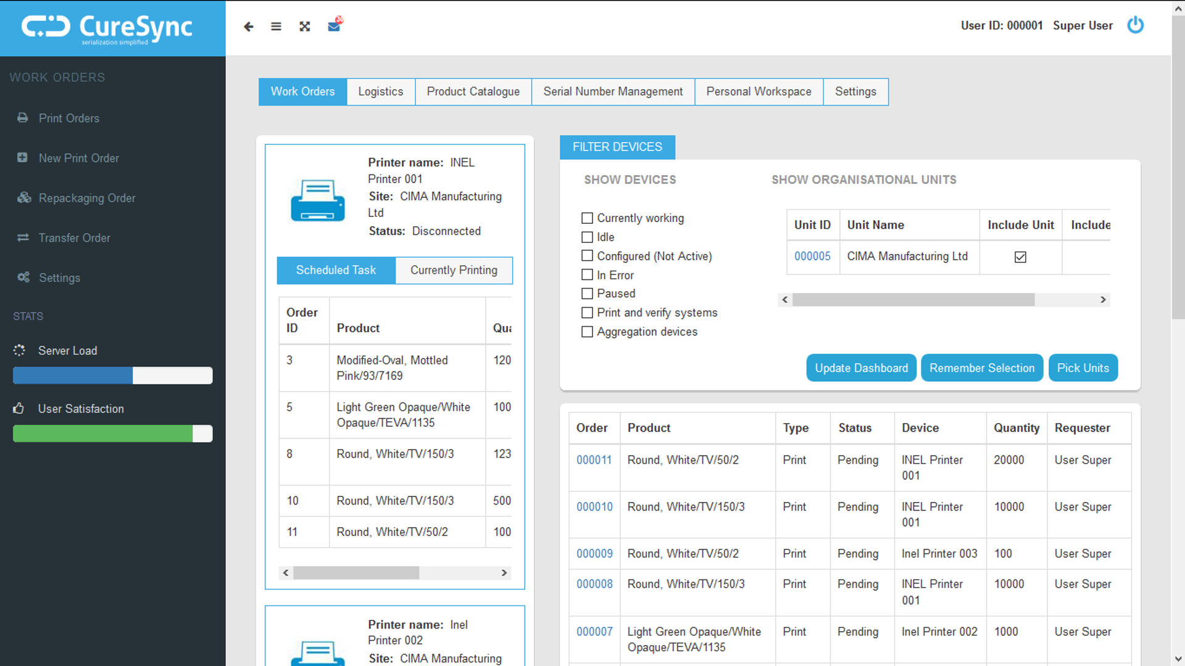Open Transfer Order in sidebar
Image resolution: width=1185 pixels, height=666 pixels.
[x=74, y=238]
